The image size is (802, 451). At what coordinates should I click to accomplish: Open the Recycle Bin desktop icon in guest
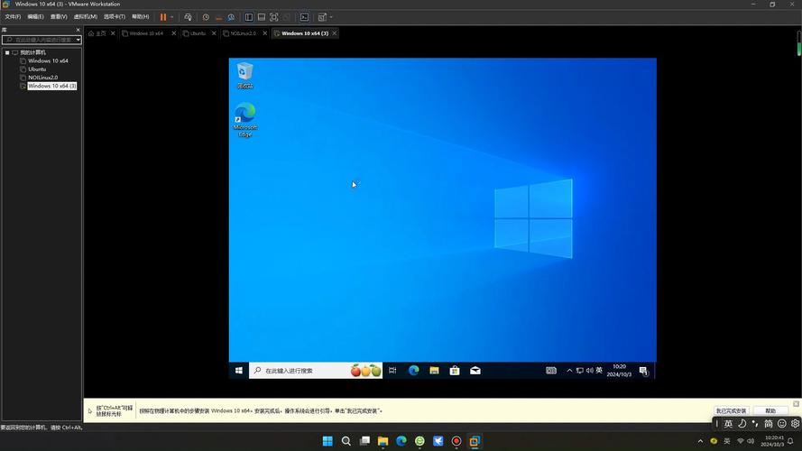point(245,75)
